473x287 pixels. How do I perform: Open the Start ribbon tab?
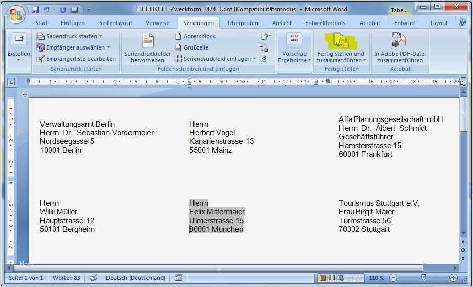tap(41, 23)
